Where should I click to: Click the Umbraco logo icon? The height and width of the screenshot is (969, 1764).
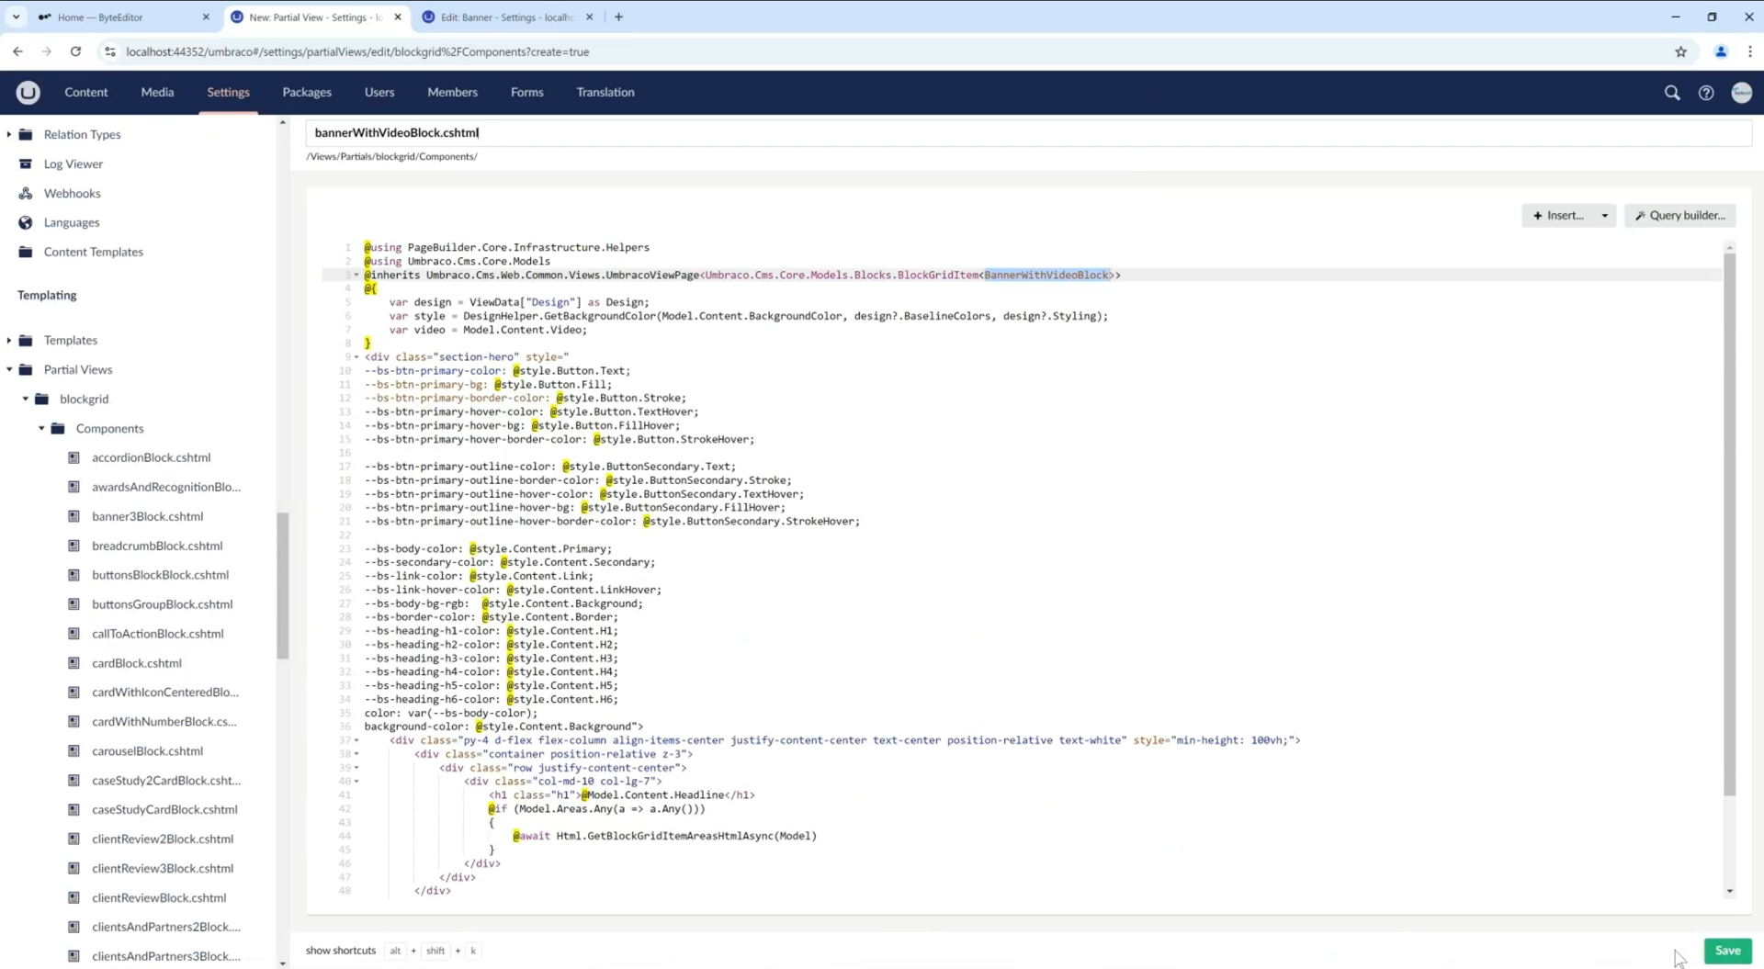coord(28,92)
